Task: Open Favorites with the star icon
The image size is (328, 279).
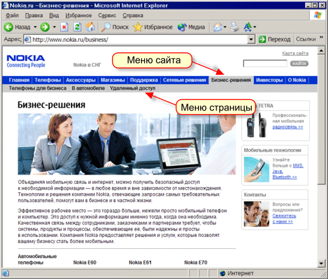Action: (138, 27)
